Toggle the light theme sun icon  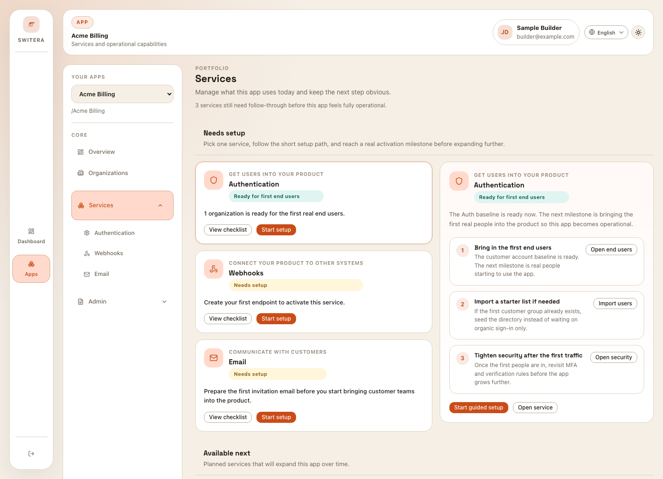coord(638,32)
